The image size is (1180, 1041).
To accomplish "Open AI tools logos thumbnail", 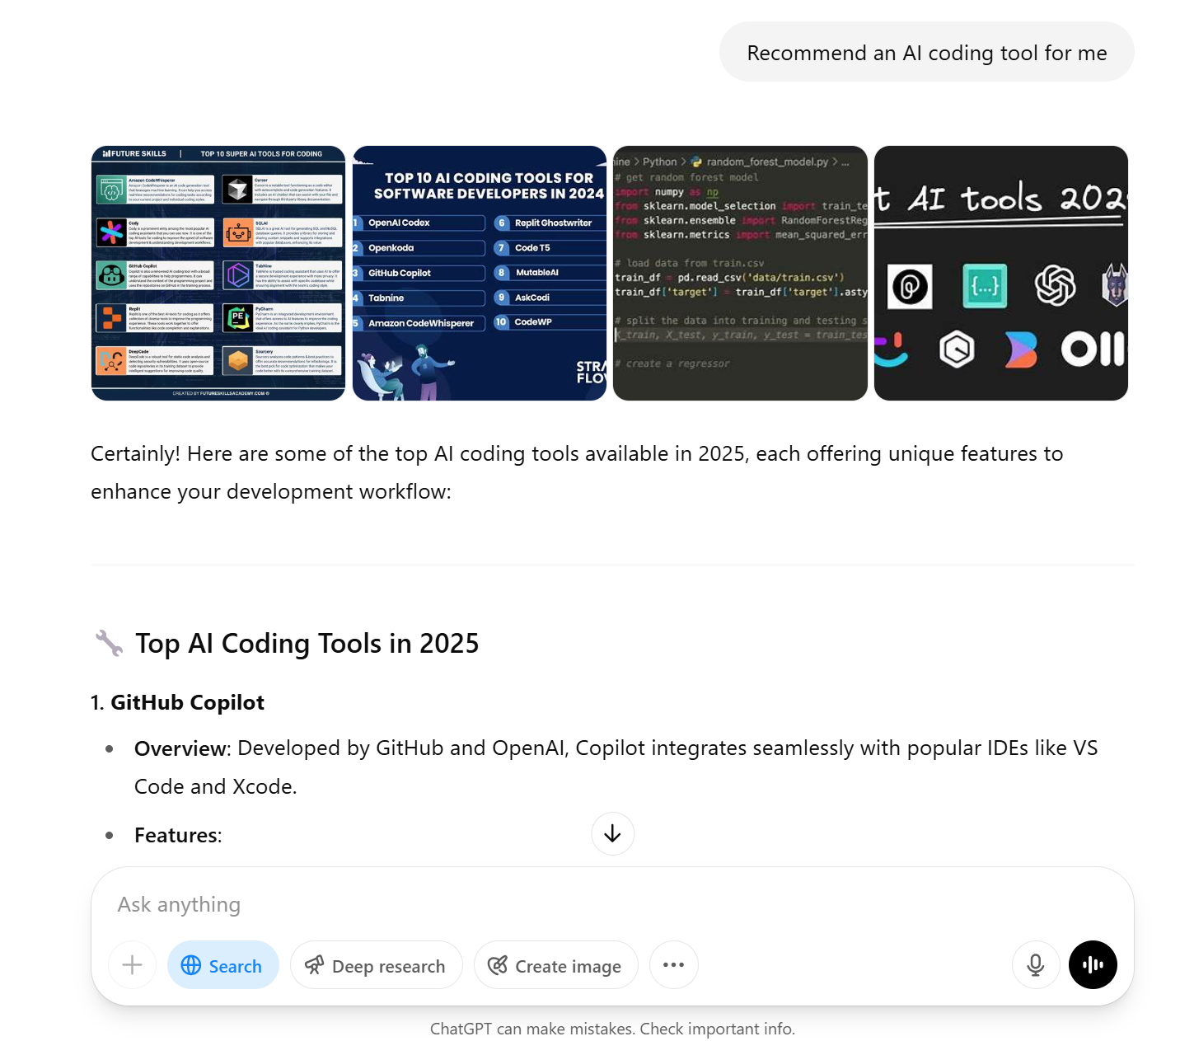I will pyautogui.click(x=1000, y=273).
